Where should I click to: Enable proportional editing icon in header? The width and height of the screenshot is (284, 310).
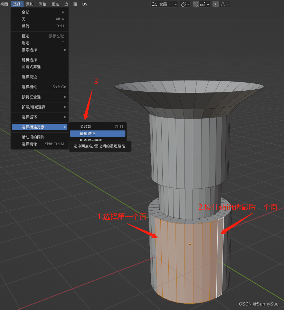point(216,4)
